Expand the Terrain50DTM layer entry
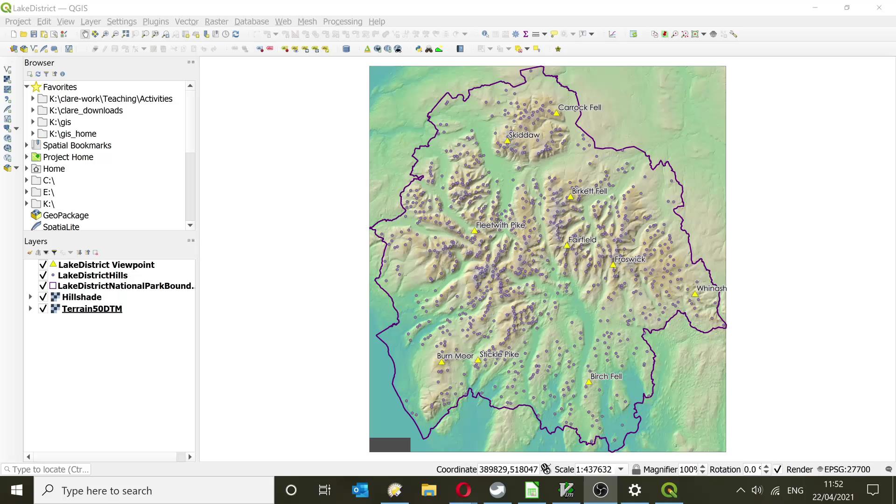Viewport: 896px width, 504px height. tap(30, 308)
